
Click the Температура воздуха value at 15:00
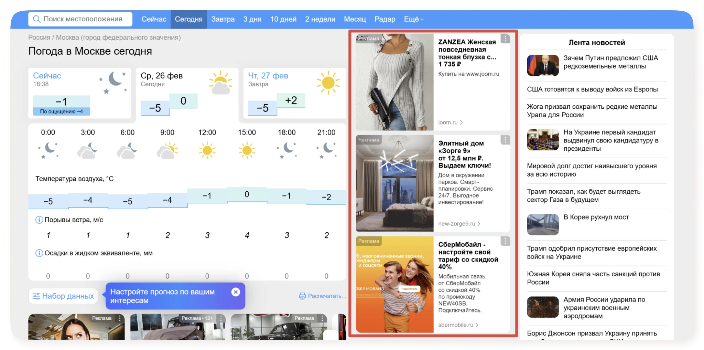247,194
